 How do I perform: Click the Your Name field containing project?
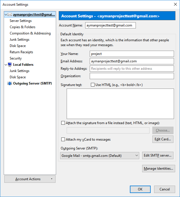coord(132,54)
